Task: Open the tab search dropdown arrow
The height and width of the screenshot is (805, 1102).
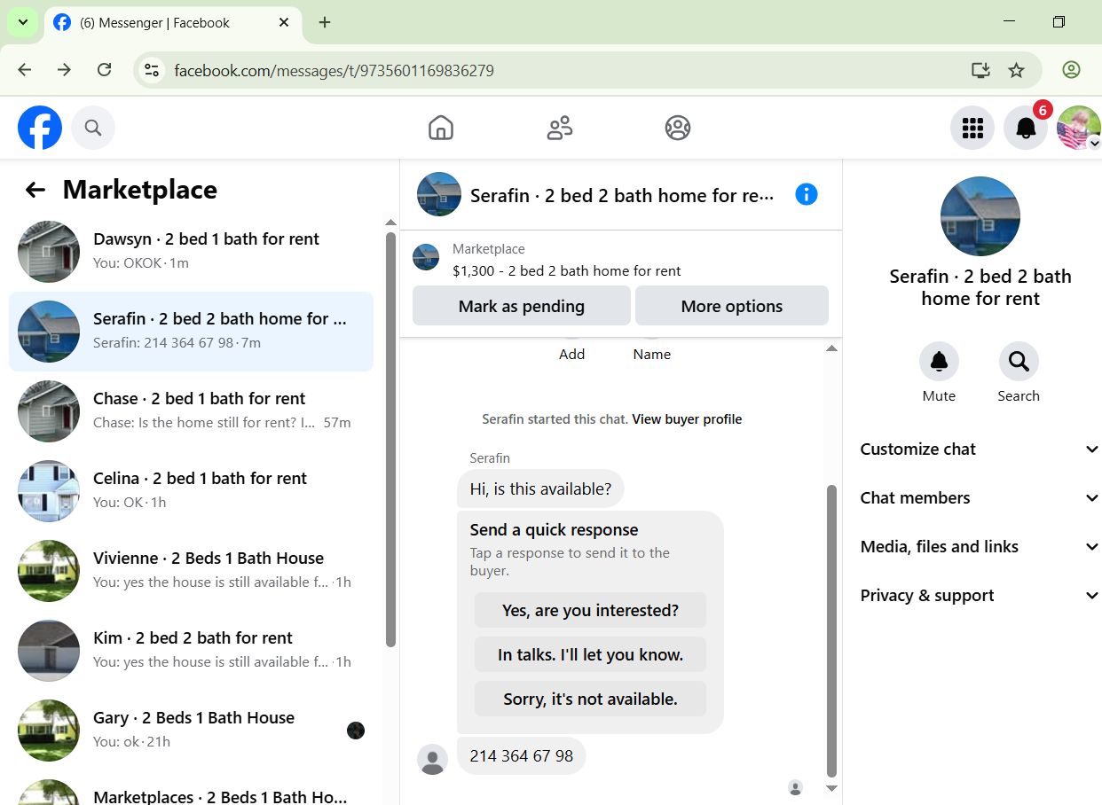Action: [x=23, y=23]
